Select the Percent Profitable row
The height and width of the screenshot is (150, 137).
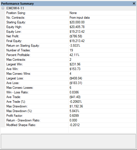tap(71, 55)
